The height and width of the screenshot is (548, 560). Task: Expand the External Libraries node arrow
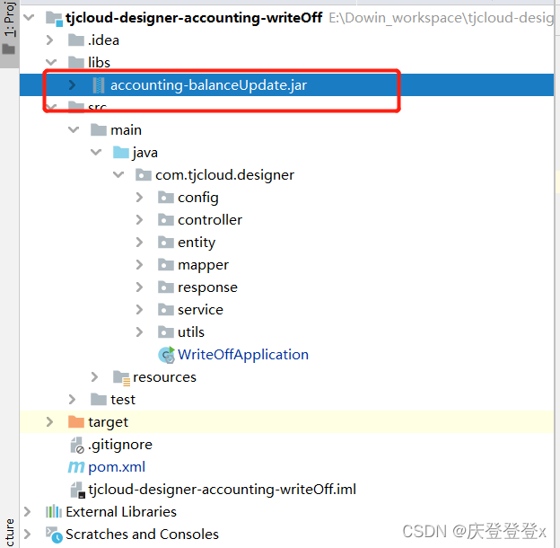[28, 511]
